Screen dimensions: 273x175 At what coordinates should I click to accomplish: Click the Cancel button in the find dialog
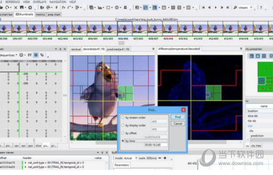pyautogui.click(x=178, y=124)
